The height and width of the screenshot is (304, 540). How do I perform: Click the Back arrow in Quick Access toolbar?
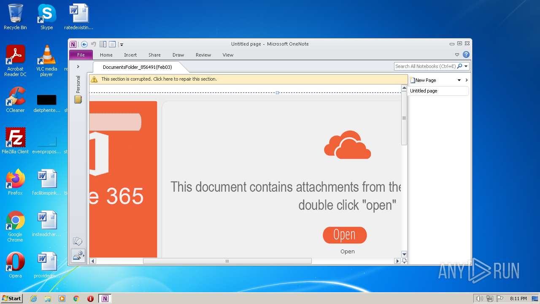pyautogui.click(x=84, y=44)
